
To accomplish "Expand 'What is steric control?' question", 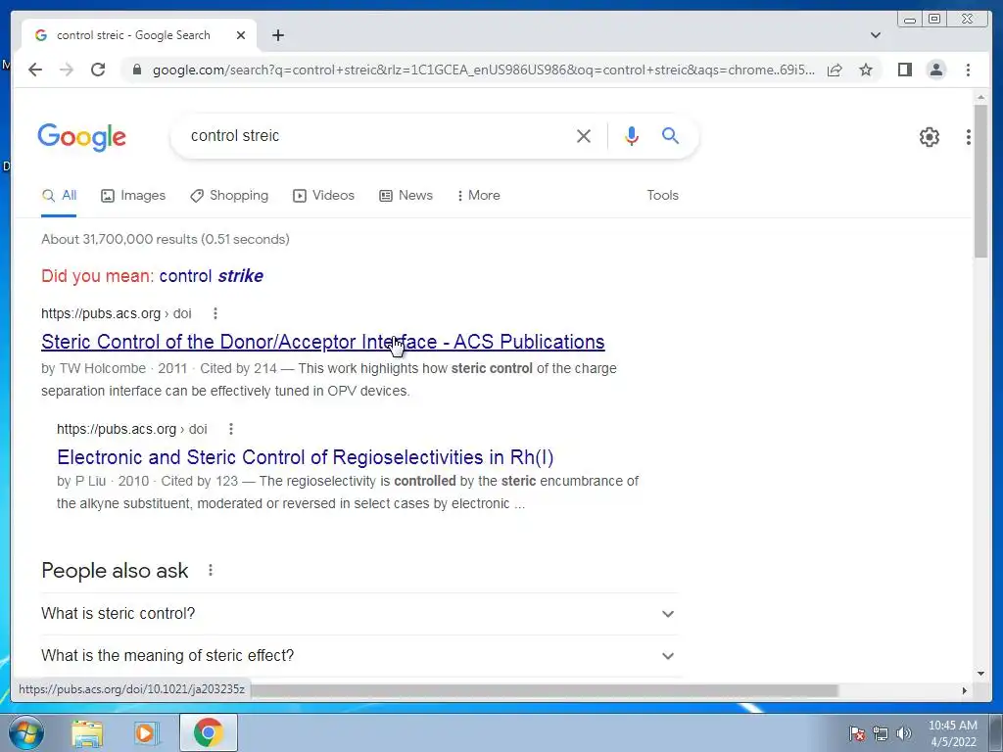I will coord(358,614).
